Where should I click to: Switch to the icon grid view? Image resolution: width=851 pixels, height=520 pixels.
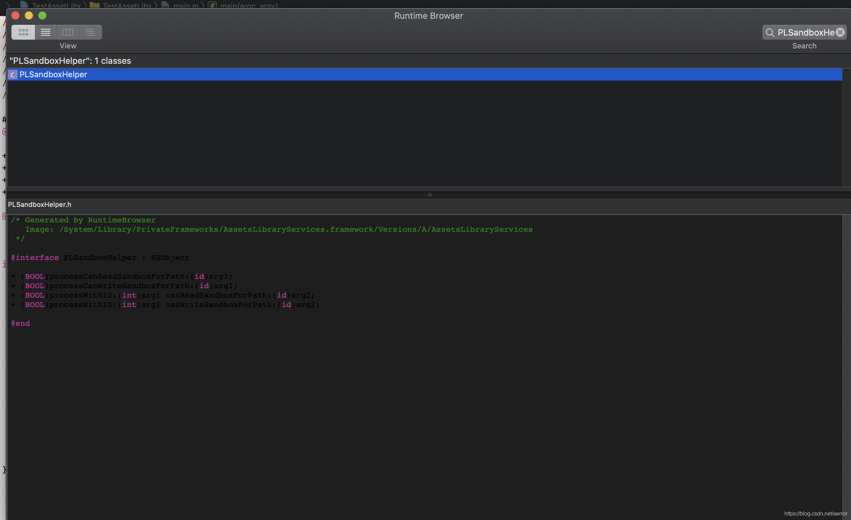23,32
